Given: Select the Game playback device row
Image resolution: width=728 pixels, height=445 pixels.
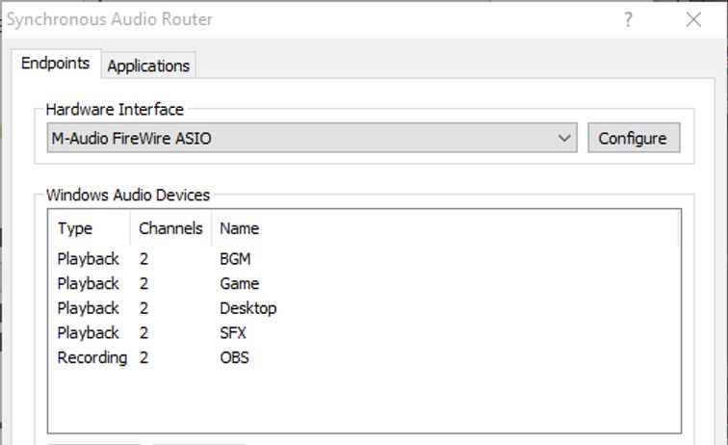Looking at the screenshot, I should (239, 283).
